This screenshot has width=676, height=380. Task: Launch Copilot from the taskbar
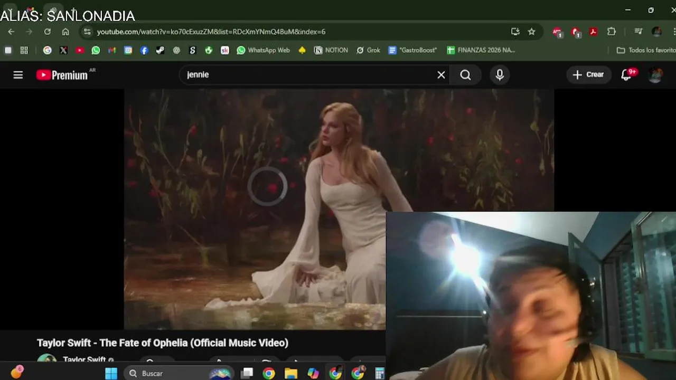pos(313,373)
